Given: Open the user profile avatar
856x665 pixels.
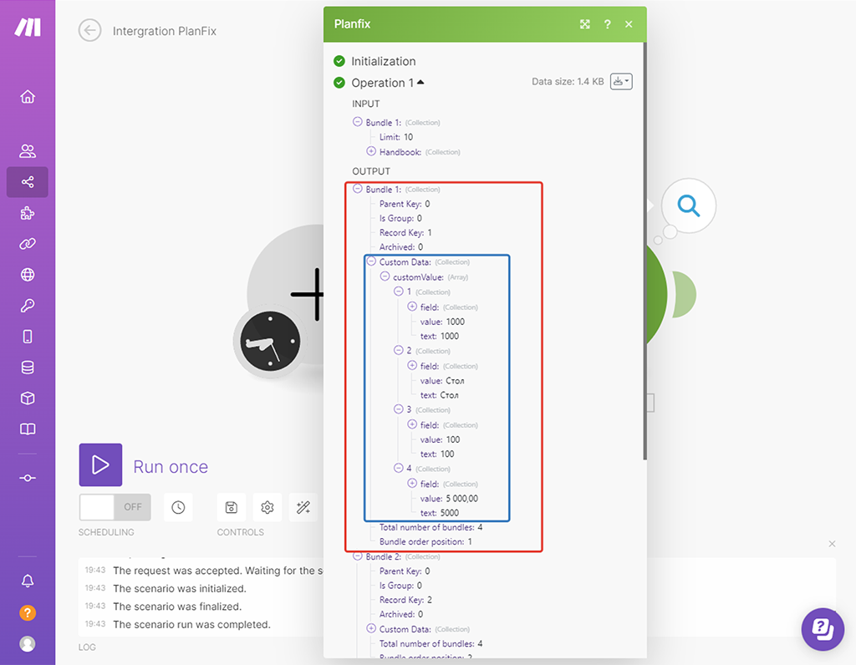Looking at the screenshot, I should pos(28,644).
